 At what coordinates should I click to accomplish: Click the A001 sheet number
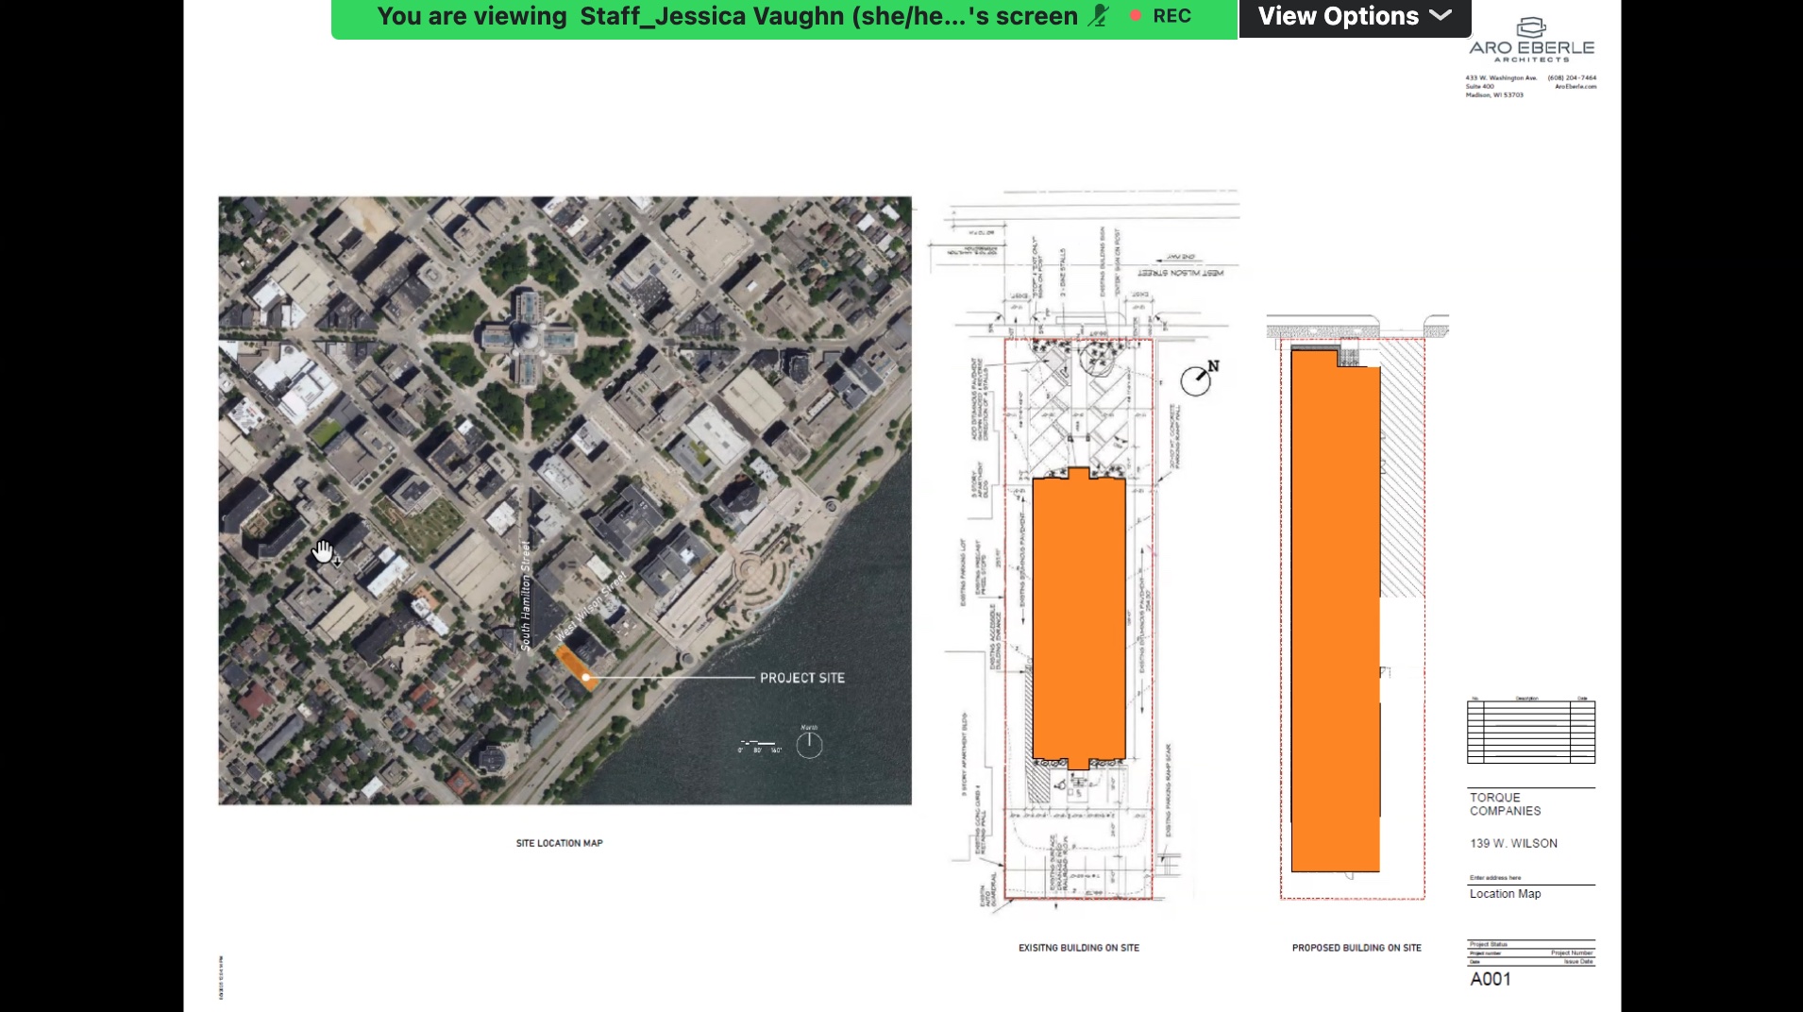[1491, 979]
